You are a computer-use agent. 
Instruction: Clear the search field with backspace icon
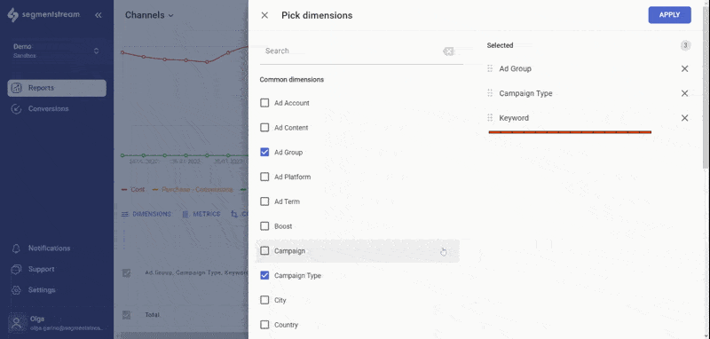pos(448,51)
